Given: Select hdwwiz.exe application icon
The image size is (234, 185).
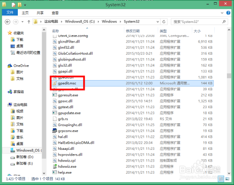Looking at the screenshot, I should (54, 166).
